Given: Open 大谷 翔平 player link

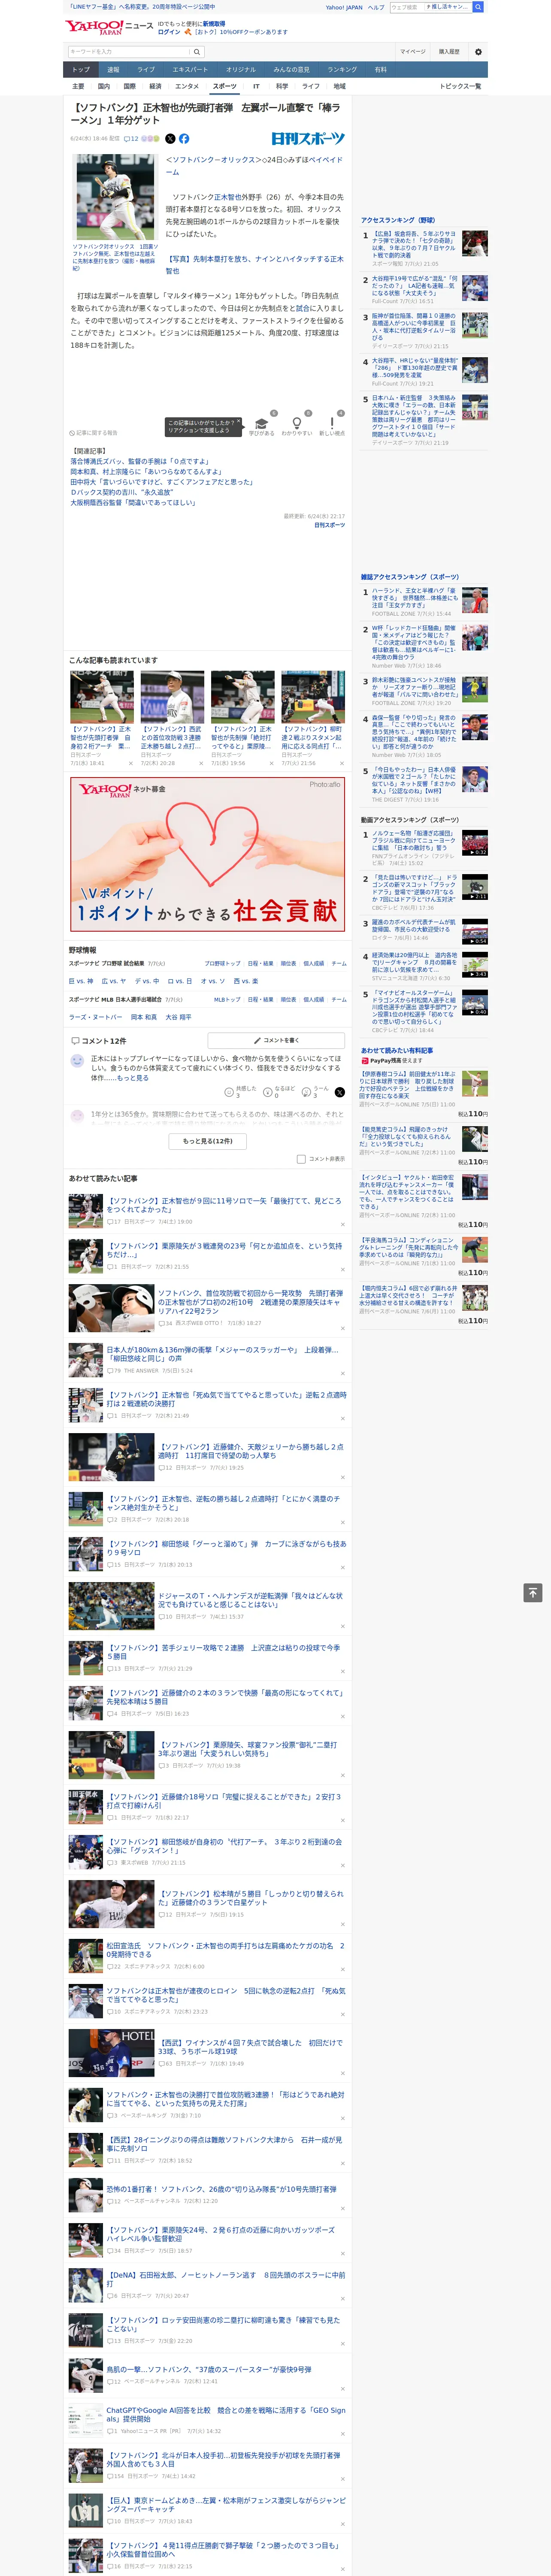Looking at the screenshot, I should pyautogui.click(x=178, y=1017).
